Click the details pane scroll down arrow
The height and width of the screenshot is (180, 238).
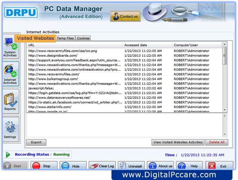(225, 134)
